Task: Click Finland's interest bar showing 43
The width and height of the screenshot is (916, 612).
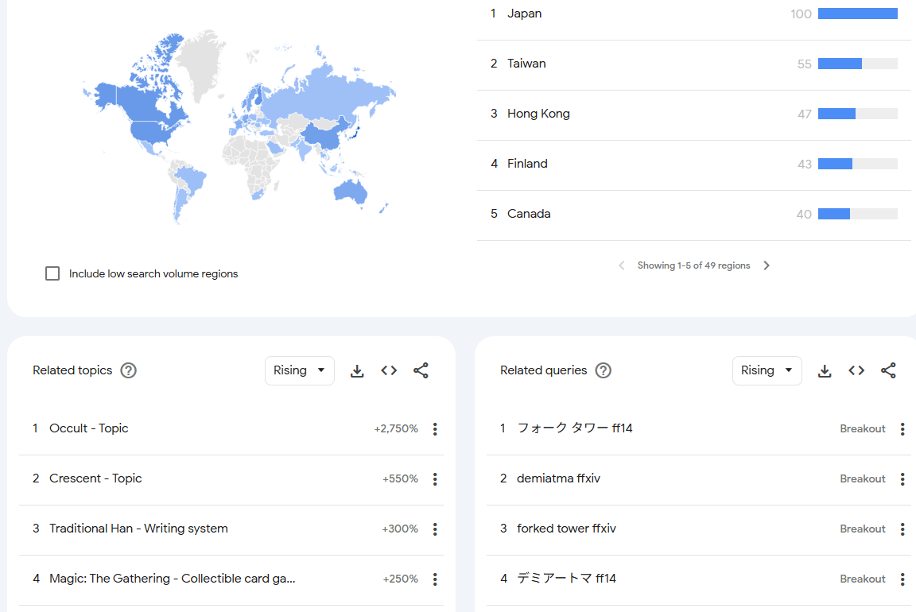Action: tap(858, 164)
